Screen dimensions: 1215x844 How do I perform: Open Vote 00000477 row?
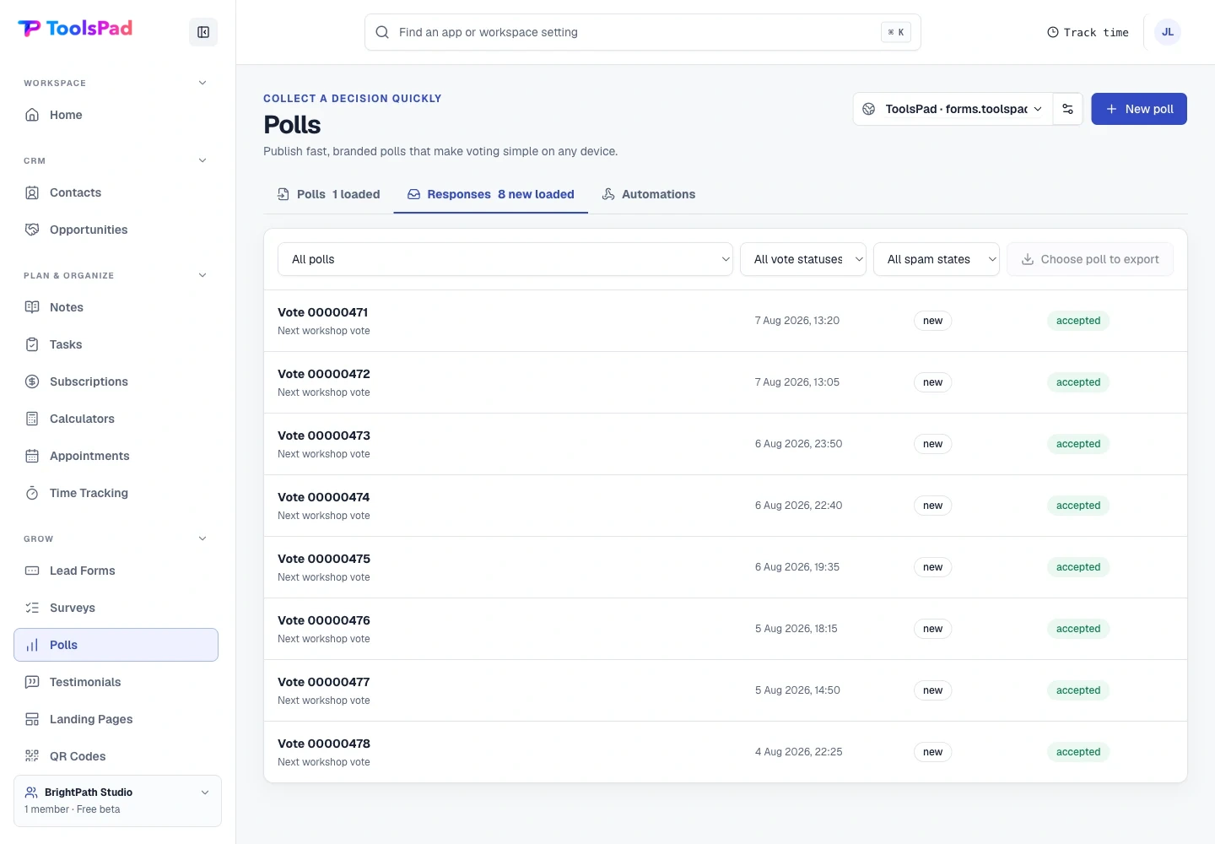point(726,690)
